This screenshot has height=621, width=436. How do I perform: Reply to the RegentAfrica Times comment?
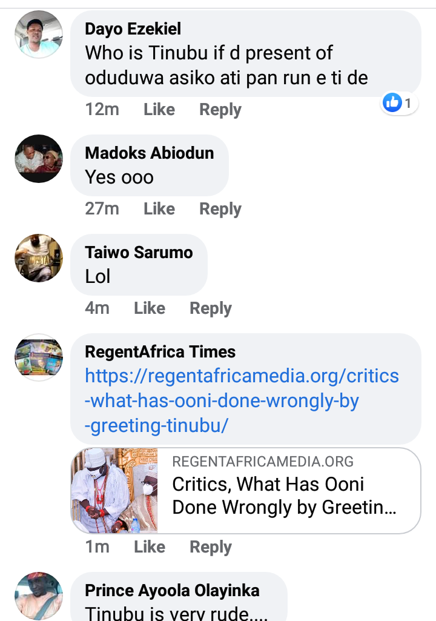point(211,547)
